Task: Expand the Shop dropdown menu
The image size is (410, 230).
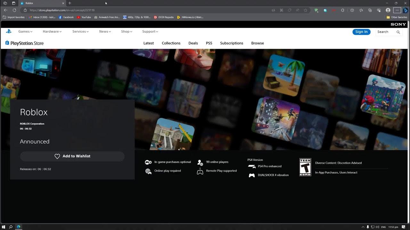Action: click(x=127, y=32)
